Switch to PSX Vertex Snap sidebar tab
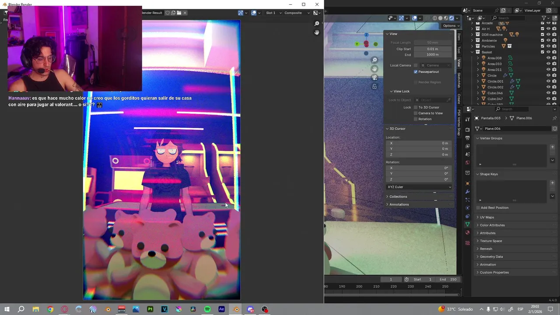The width and height of the screenshot is (560, 315). click(x=458, y=122)
